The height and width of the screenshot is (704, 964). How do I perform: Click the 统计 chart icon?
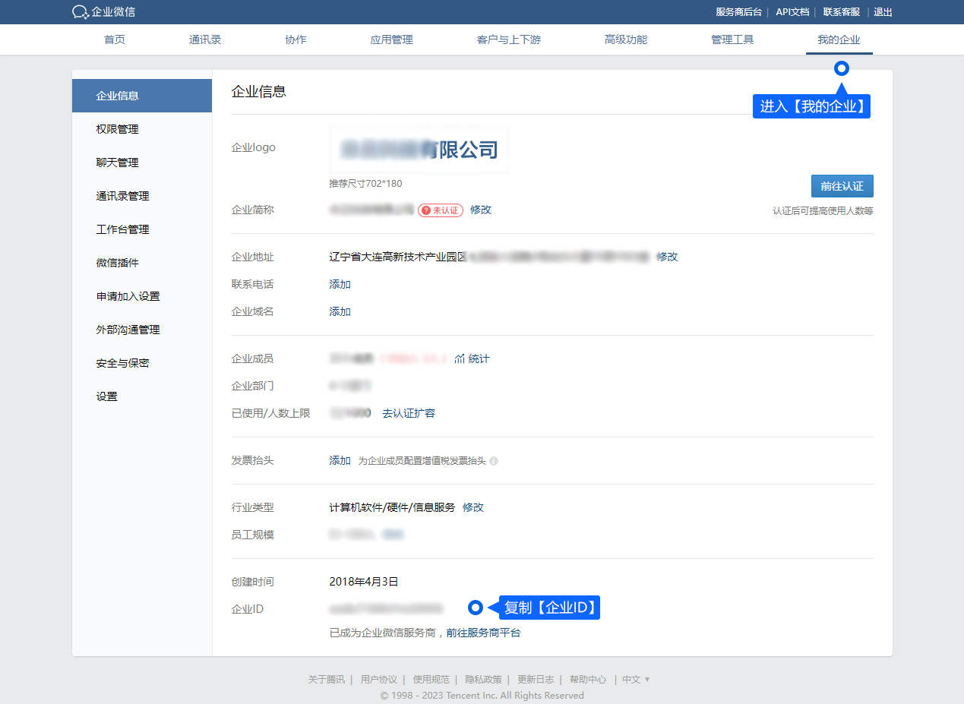pos(459,358)
